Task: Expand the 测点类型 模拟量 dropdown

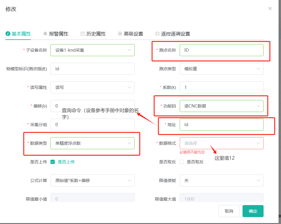Action: click(221, 69)
